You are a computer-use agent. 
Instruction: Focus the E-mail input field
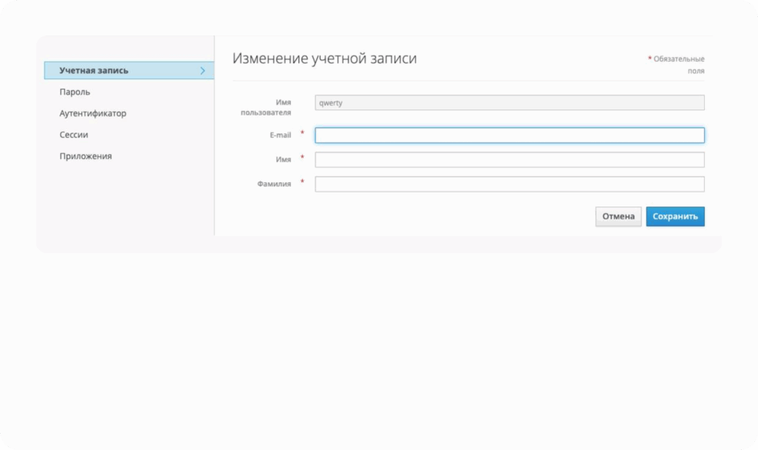click(509, 135)
